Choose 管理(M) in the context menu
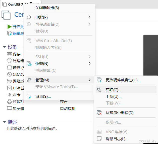The height and width of the screenshot is (144, 158). click(x=60, y=80)
